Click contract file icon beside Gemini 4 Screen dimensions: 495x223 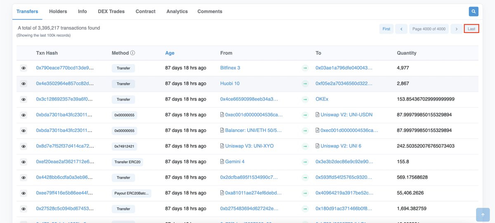(x=222, y=162)
